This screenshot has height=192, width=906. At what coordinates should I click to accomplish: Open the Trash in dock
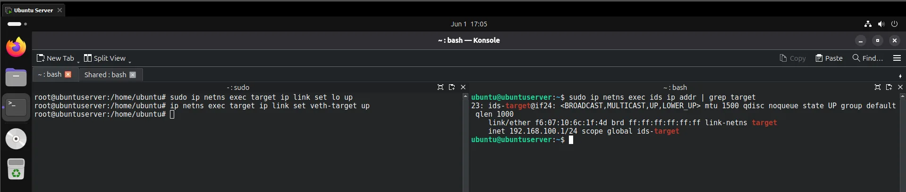16,169
